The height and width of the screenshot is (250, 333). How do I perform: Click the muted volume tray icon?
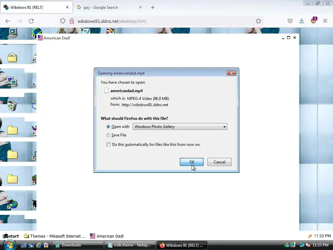(308, 245)
